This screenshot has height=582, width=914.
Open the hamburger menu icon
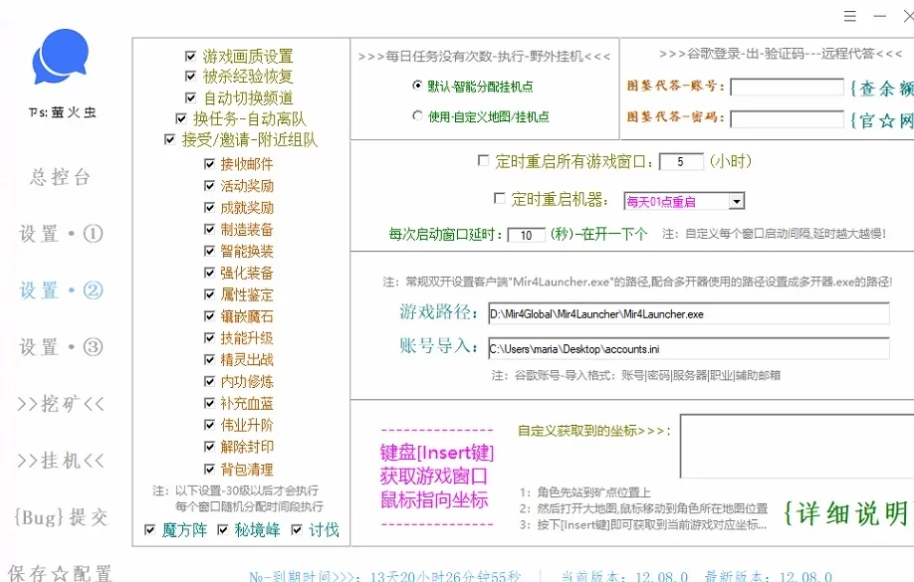coord(850,16)
